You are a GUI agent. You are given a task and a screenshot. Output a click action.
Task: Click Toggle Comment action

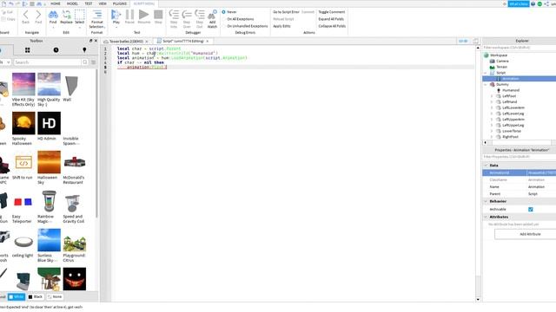pyautogui.click(x=332, y=12)
